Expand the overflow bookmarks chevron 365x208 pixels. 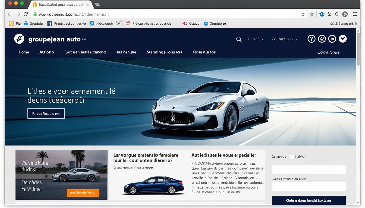(x=357, y=23)
